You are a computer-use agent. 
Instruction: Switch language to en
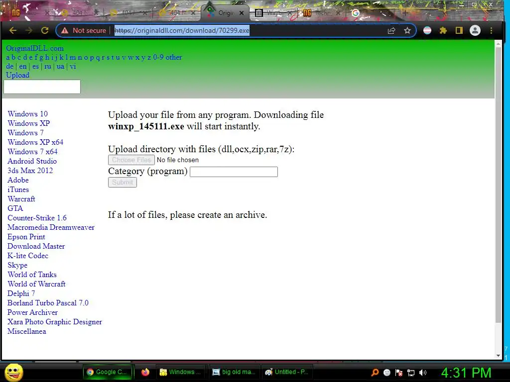point(23,66)
